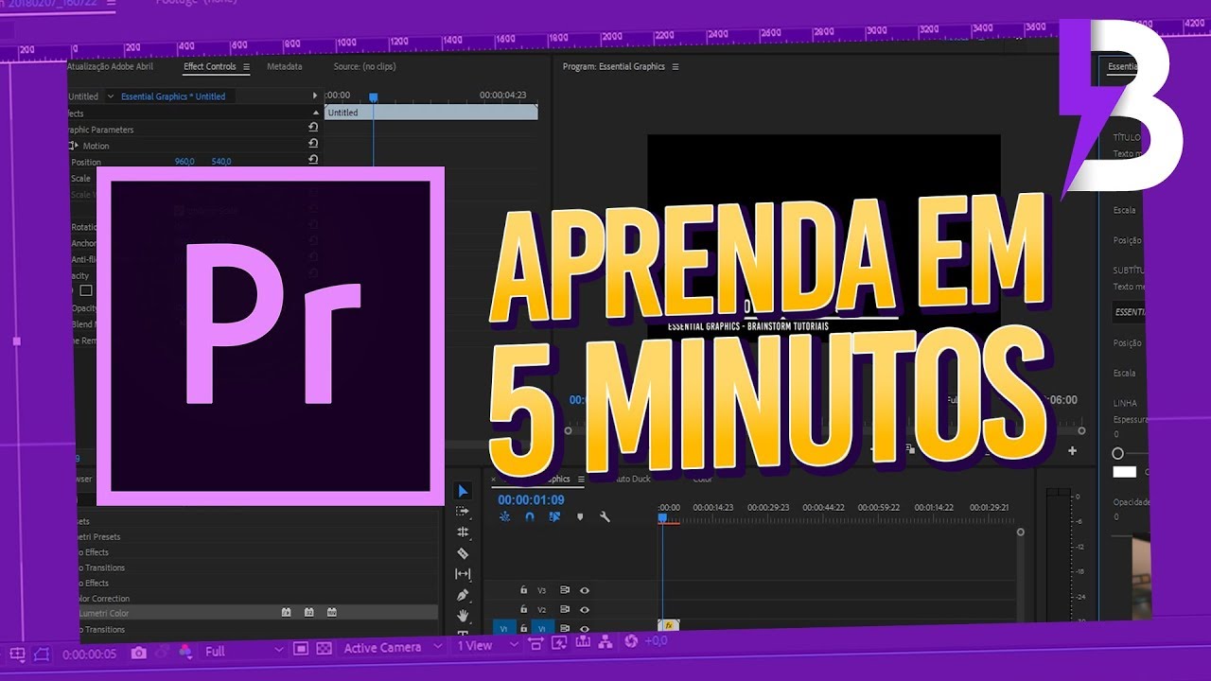This screenshot has width=1211, height=681.
Task: Open the Effect Controls panel menu
Action: pyautogui.click(x=247, y=67)
